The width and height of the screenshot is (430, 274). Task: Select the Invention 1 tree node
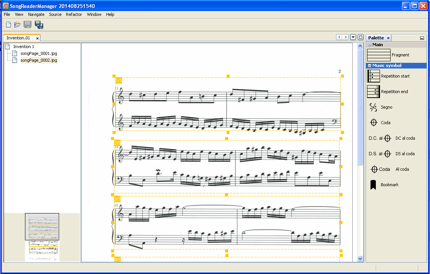point(23,47)
